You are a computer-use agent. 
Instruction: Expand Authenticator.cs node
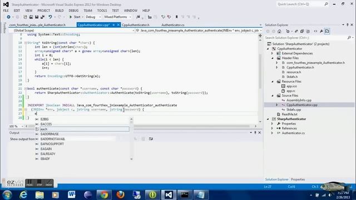coord(273,133)
